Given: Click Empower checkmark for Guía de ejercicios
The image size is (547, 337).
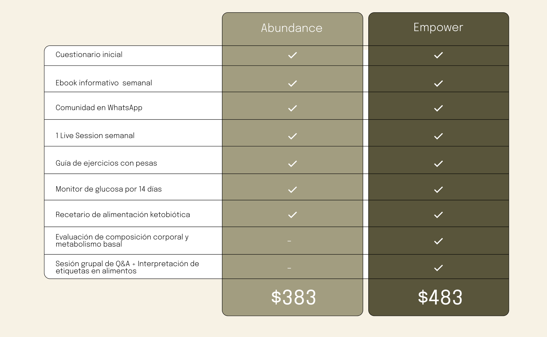Looking at the screenshot, I should click(x=438, y=164).
